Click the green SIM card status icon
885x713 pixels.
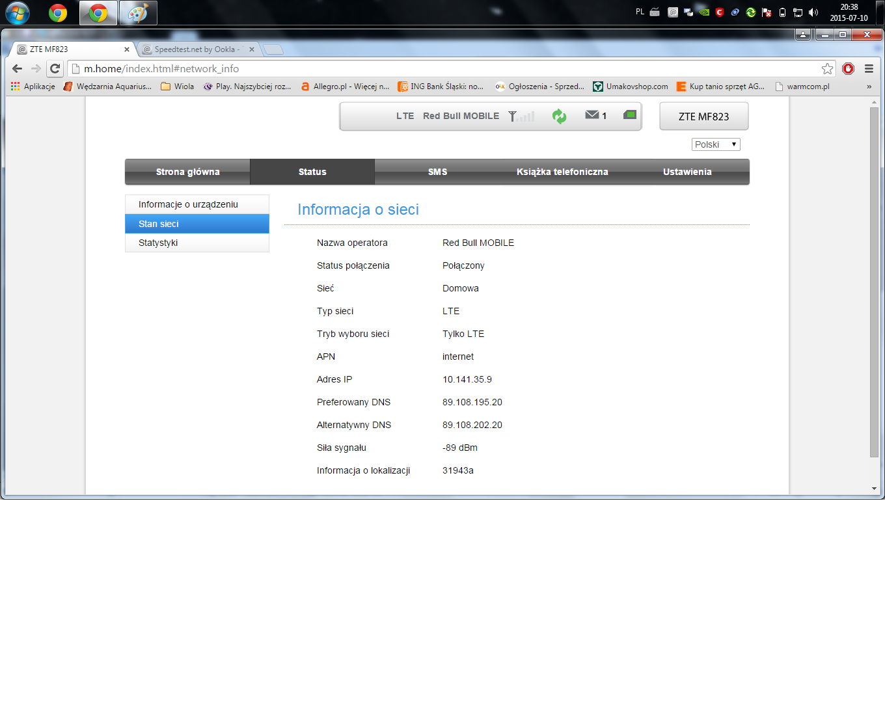pos(629,115)
